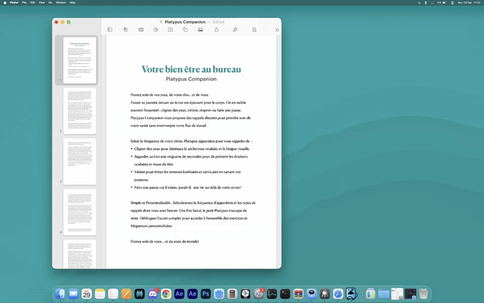Launch Google Chrome from the dock

tap(166, 294)
